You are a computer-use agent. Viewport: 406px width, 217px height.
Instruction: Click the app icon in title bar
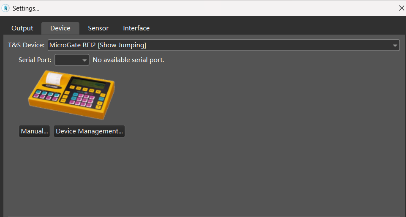tap(6, 8)
